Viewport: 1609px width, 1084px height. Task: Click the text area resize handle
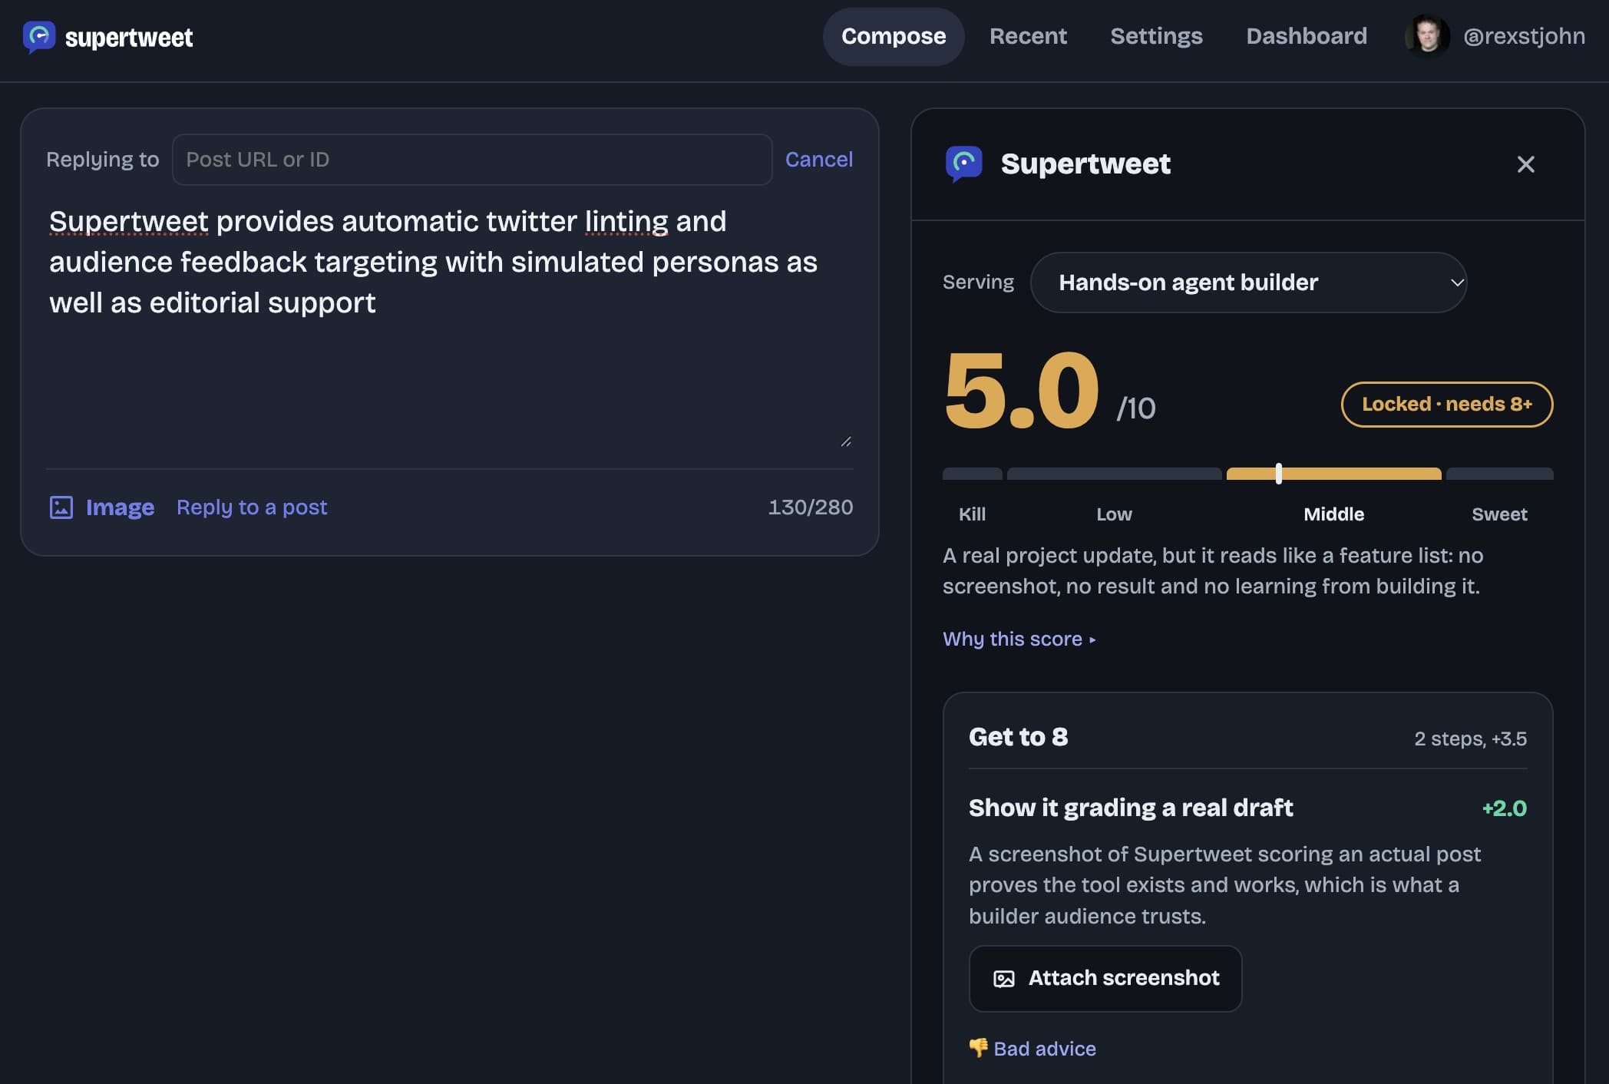click(x=846, y=441)
